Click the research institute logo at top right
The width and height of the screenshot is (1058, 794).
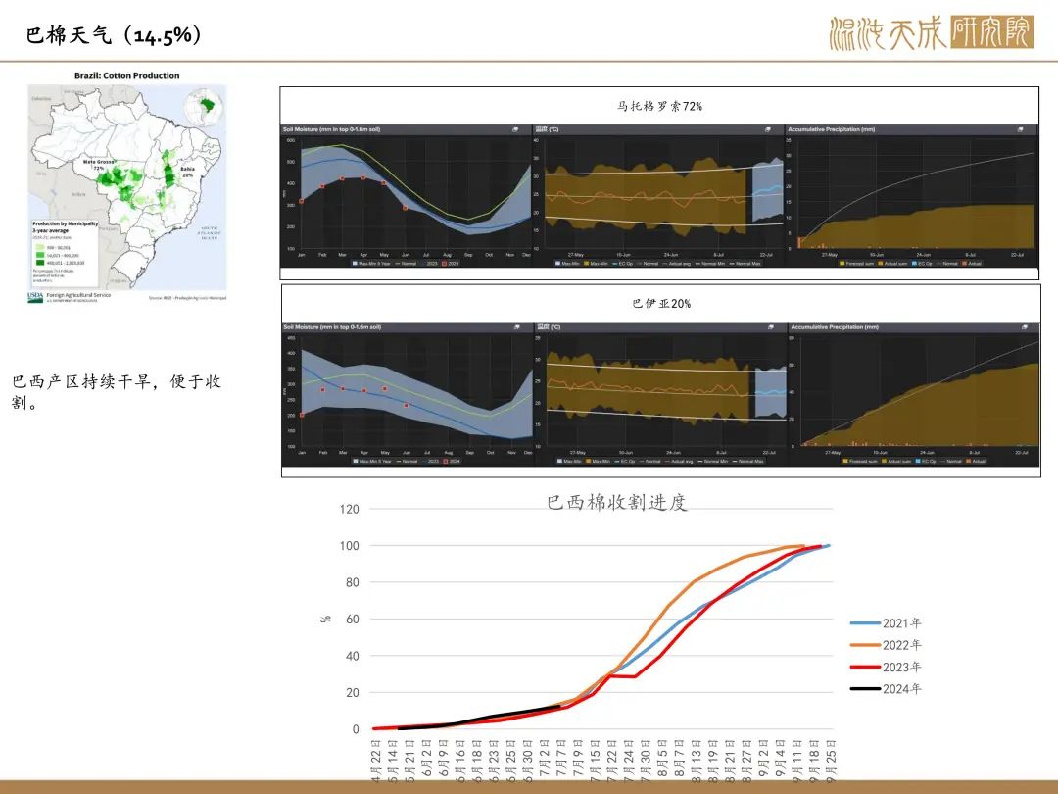click(x=932, y=32)
